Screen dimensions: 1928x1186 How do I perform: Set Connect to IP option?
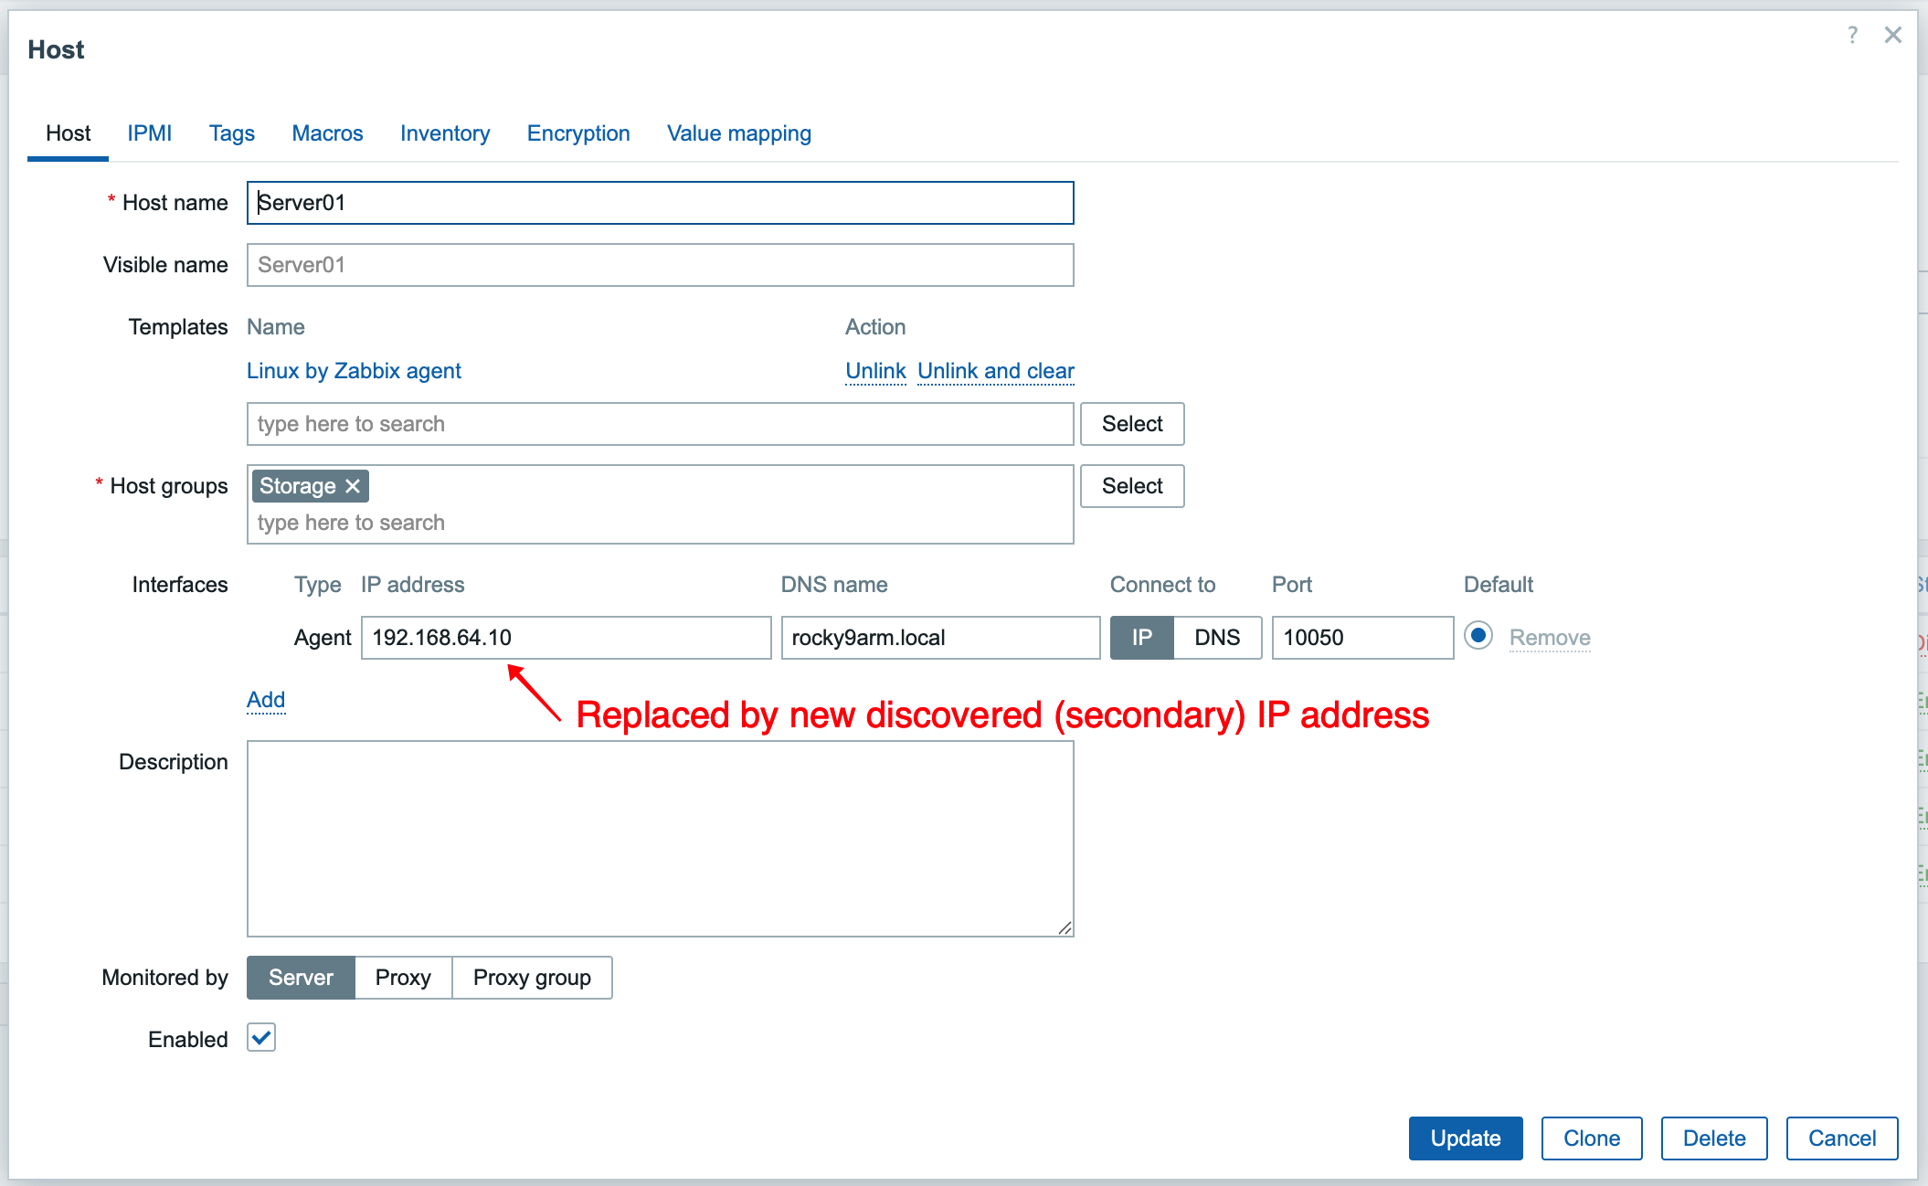point(1141,638)
